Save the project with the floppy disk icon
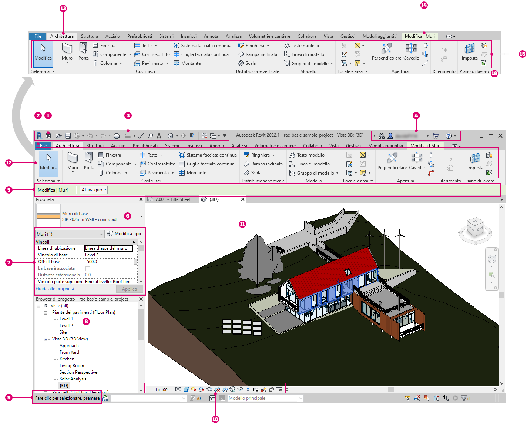527x423 pixels. (x=67, y=136)
